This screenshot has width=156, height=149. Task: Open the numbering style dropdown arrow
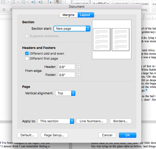tap(18, 2)
